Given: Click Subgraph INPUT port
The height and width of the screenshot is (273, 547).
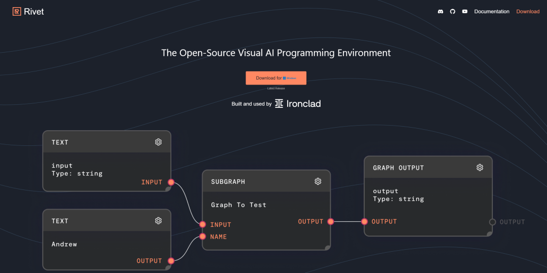Looking at the screenshot, I should tap(203, 224).
